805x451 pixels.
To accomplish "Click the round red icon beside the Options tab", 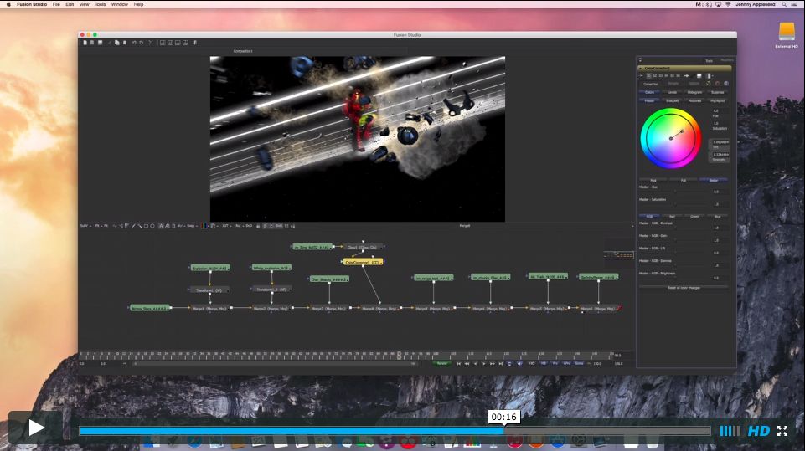I will 717,83.
